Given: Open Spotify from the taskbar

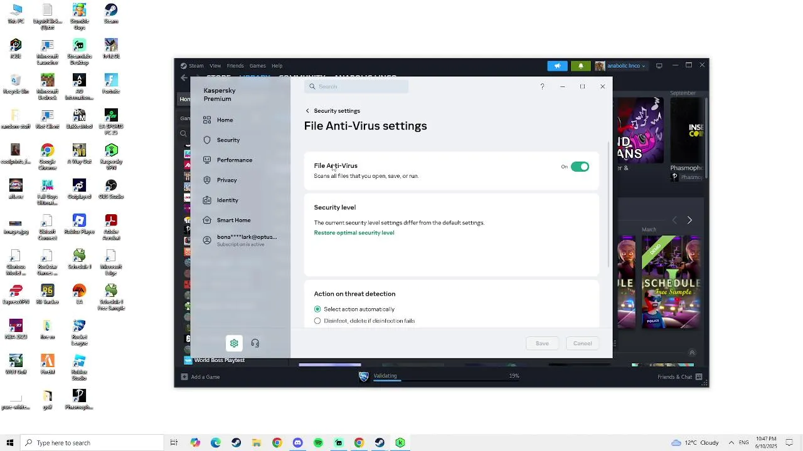Looking at the screenshot, I should (318, 443).
